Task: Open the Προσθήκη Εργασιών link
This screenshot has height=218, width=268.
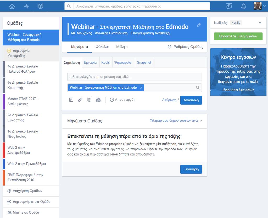Action: 238,89
